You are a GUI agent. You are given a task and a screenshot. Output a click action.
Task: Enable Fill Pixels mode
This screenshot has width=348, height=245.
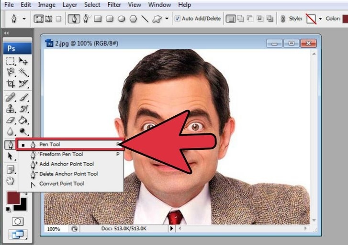click(x=58, y=19)
